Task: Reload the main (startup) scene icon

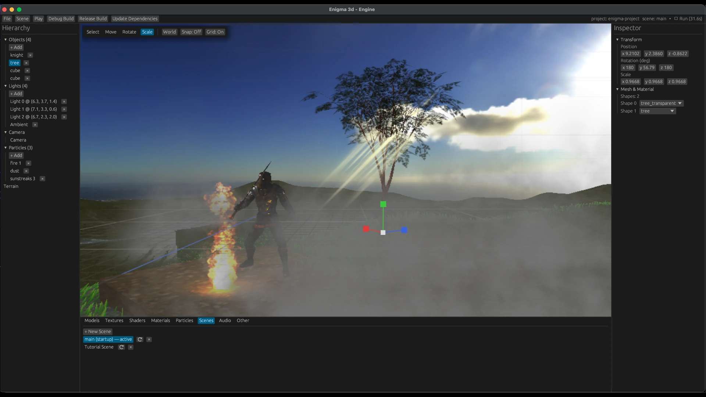Action: pos(140,339)
